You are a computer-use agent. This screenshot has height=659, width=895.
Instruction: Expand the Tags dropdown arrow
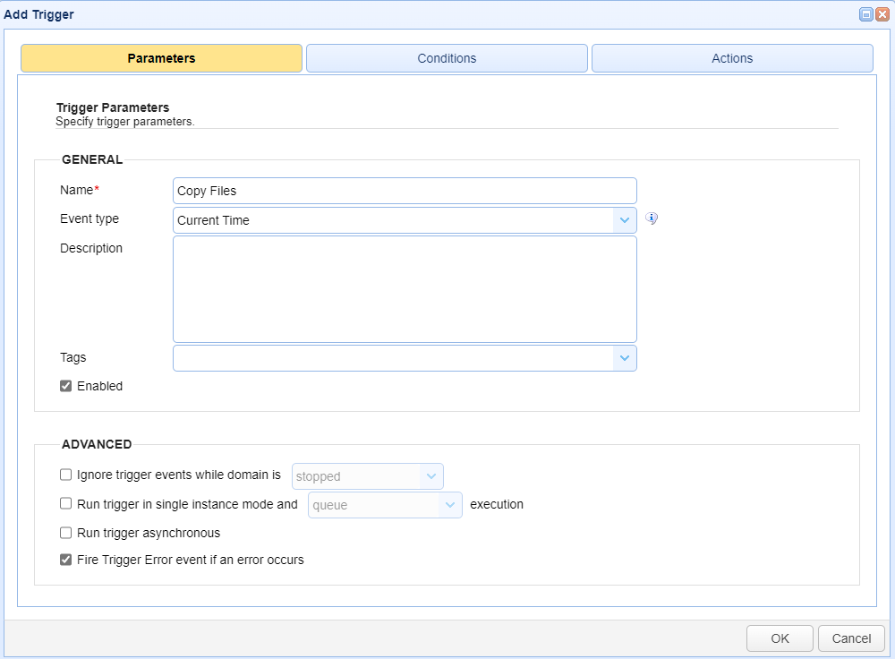click(x=625, y=358)
